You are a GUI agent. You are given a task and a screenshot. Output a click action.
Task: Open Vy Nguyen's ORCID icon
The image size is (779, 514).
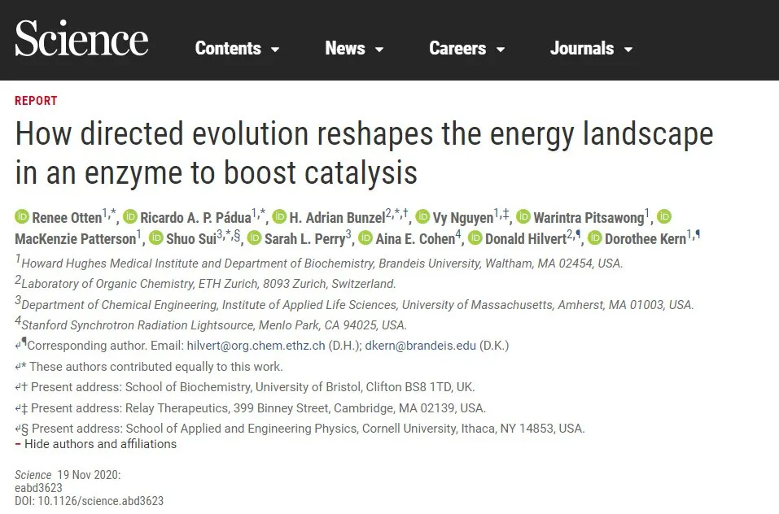coord(422,217)
